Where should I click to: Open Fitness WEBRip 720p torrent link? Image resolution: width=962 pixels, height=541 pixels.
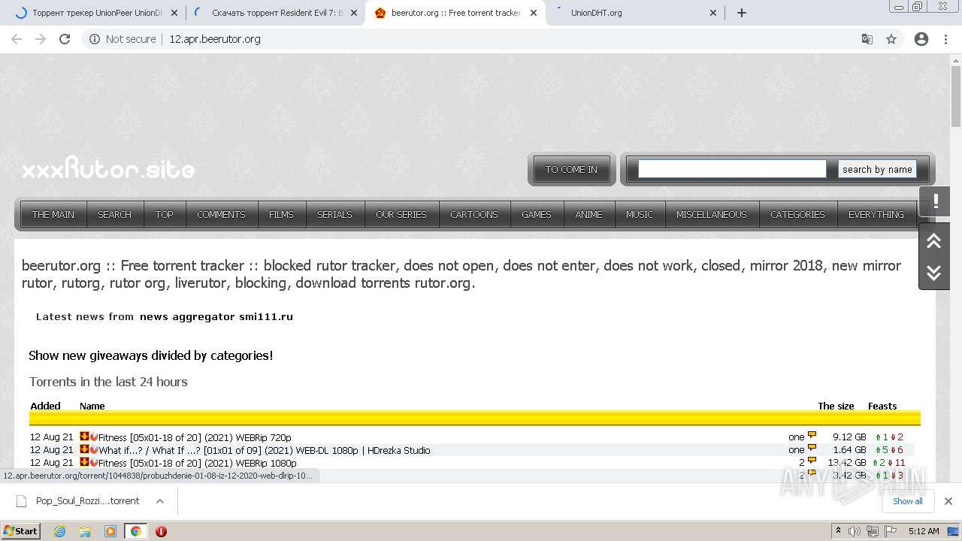tap(195, 437)
